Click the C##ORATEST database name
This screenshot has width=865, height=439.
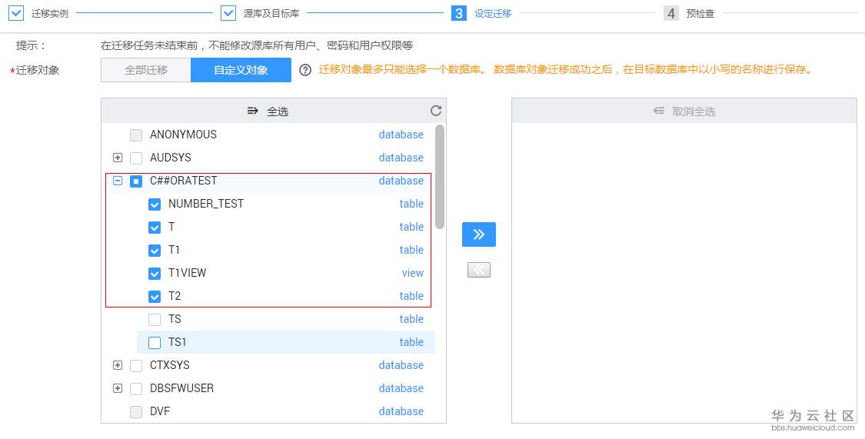183,181
